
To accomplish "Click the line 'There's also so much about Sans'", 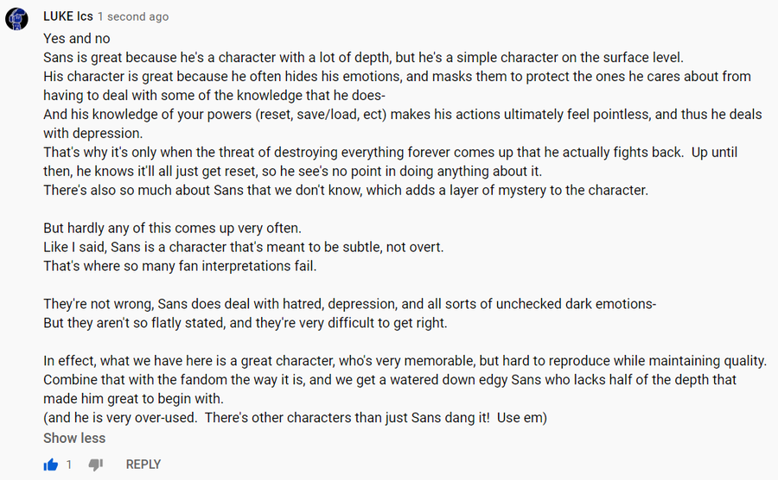I will [346, 190].
